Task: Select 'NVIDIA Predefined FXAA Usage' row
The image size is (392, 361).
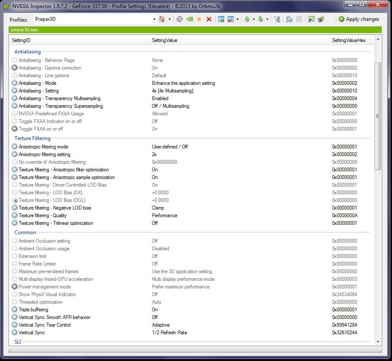Action: [192, 114]
